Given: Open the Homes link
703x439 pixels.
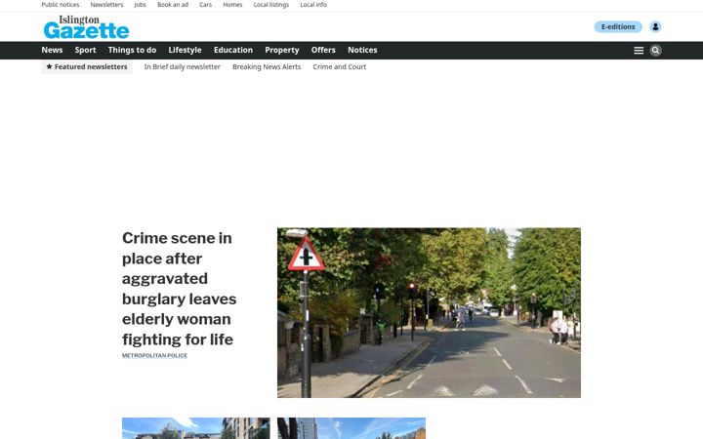Looking at the screenshot, I should tap(232, 5).
